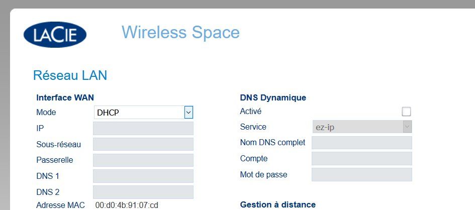Click the LaCie logo
Viewport: 475px width, 210px height.
pyautogui.click(x=55, y=34)
